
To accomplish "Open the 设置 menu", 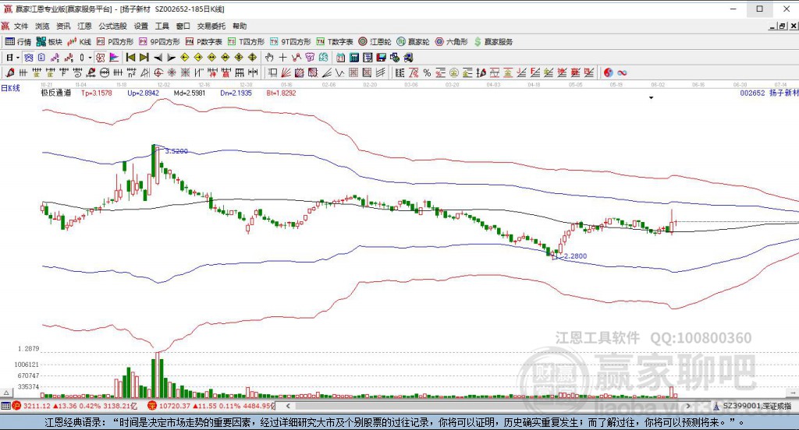I will pos(141,26).
